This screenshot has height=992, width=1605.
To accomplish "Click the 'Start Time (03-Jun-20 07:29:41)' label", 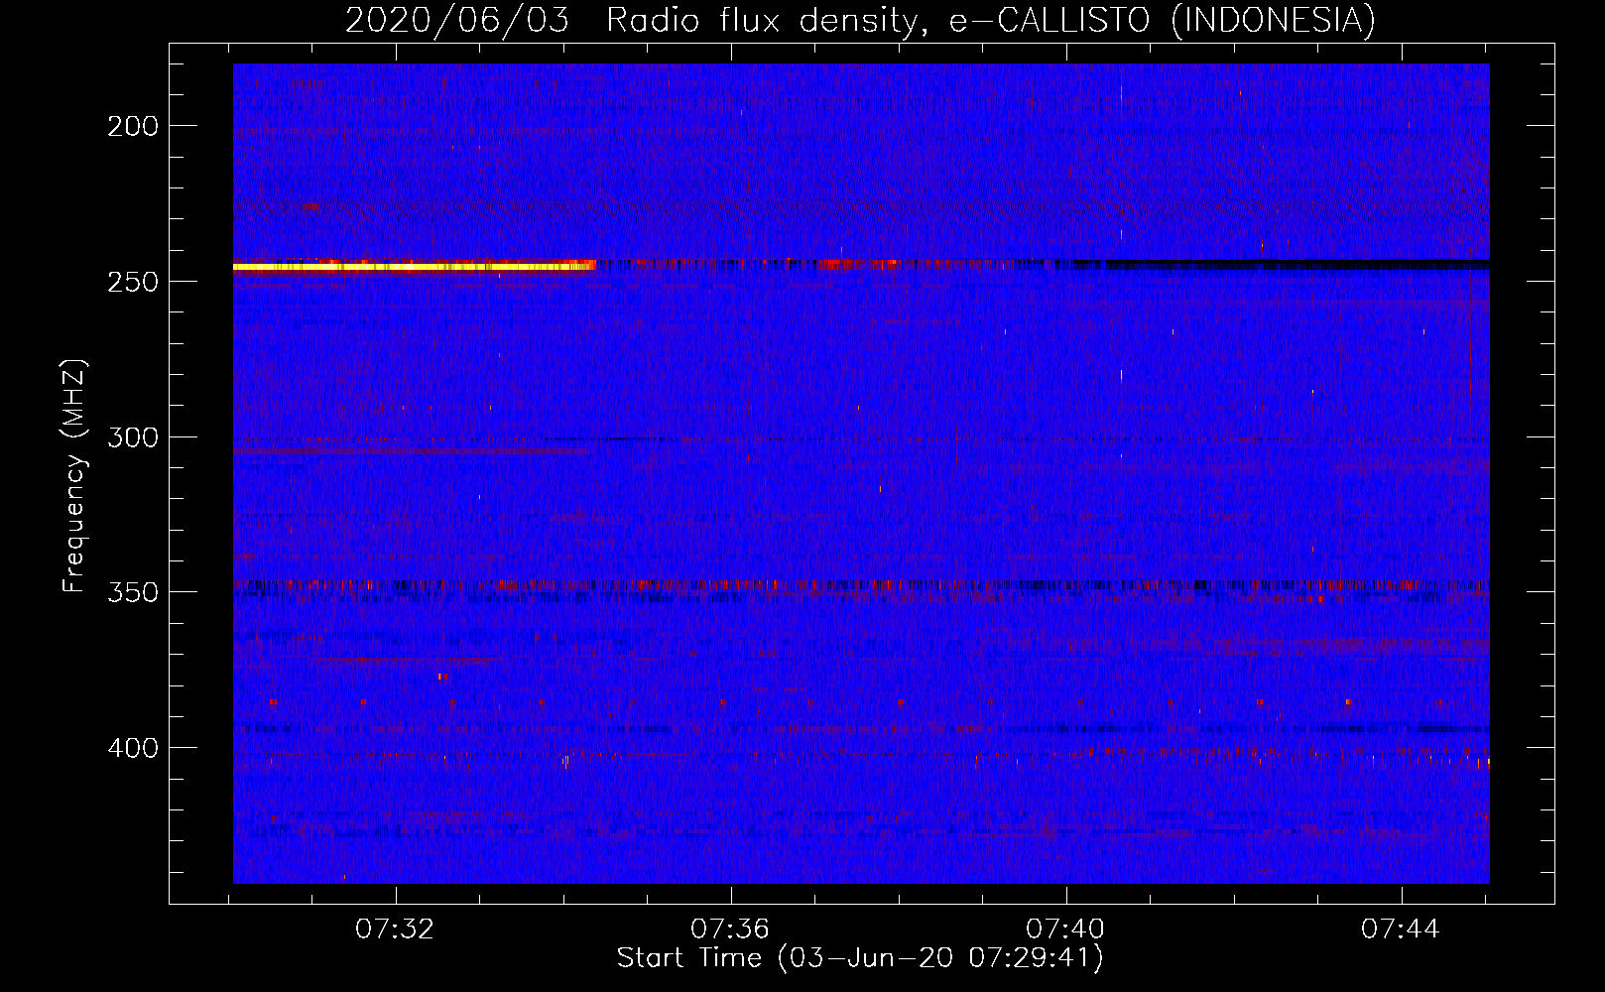I will [x=860, y=958].
